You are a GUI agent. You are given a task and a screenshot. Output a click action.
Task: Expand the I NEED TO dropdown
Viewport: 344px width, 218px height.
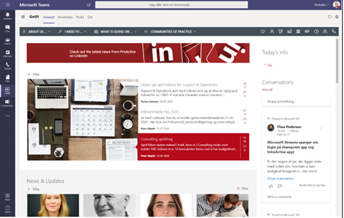pos(73,32)
